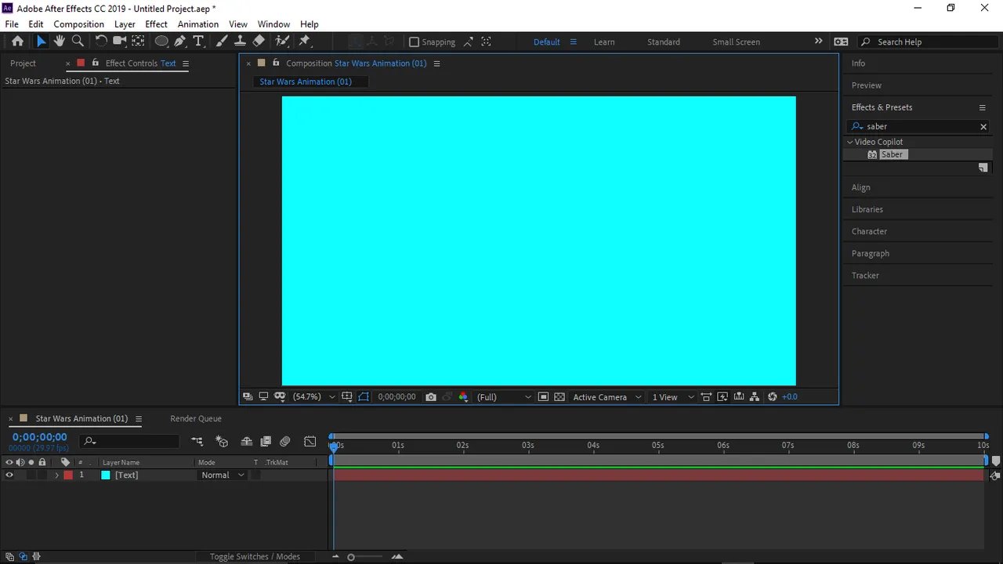
Task: Select the Roto Brush tool
Action: pyautogui.click(x=282, y=42)
